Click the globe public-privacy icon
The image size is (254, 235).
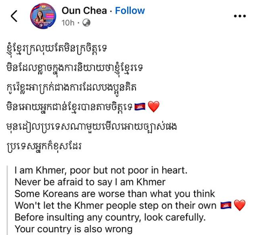click(87, 23)
